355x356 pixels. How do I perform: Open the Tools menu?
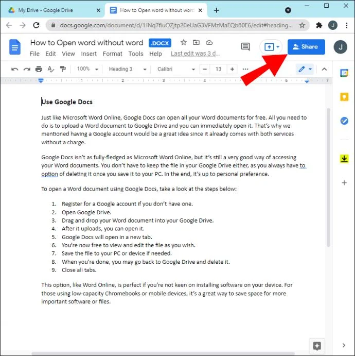136,54
